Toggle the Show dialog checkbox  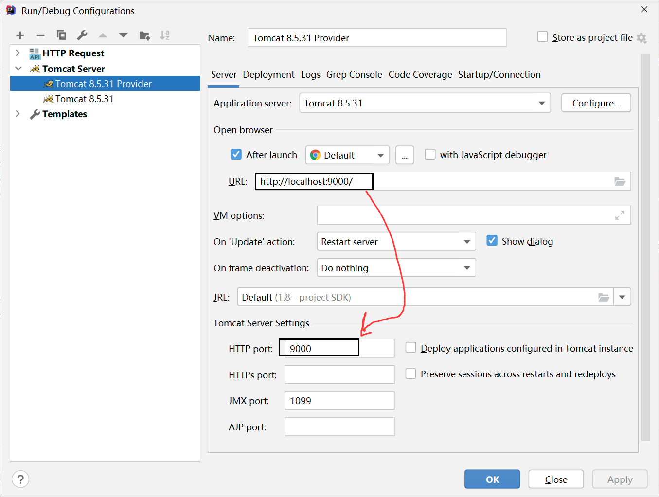(492, 240)
